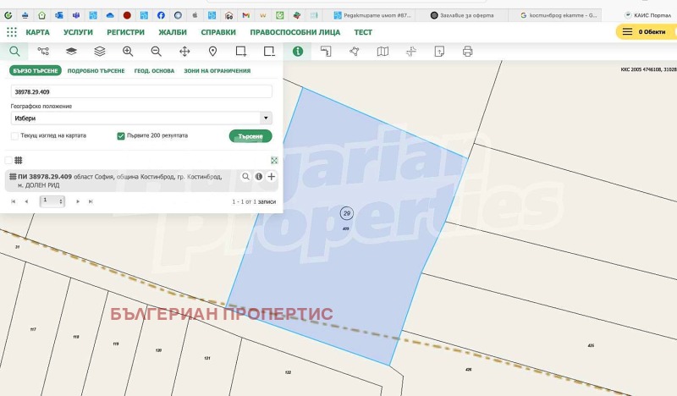Viewport: 677px width, 396px height.
Task: Go to first results page
Action: 14,201
